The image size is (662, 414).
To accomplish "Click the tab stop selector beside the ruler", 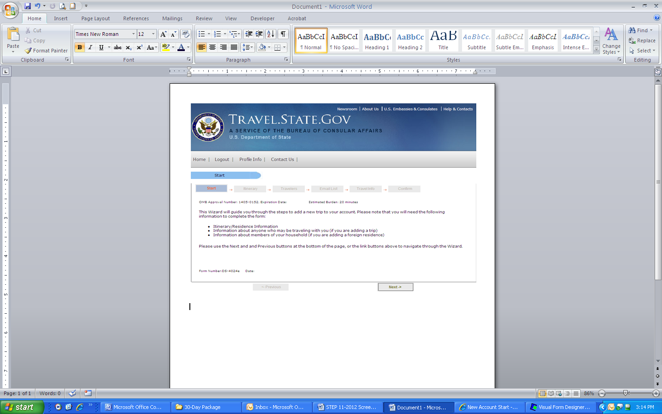I will point(6,71).
